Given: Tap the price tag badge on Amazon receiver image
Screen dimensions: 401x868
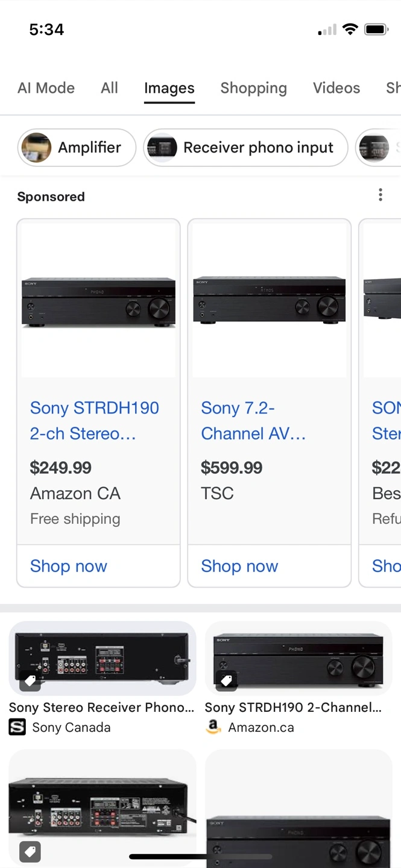Looking at the screenshot, I should pyautogui.click(x=226, y=681).
